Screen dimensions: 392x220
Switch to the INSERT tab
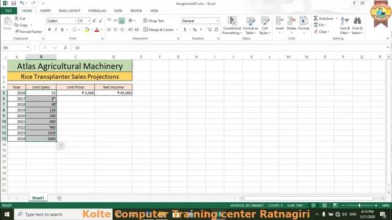pos(45,11)
